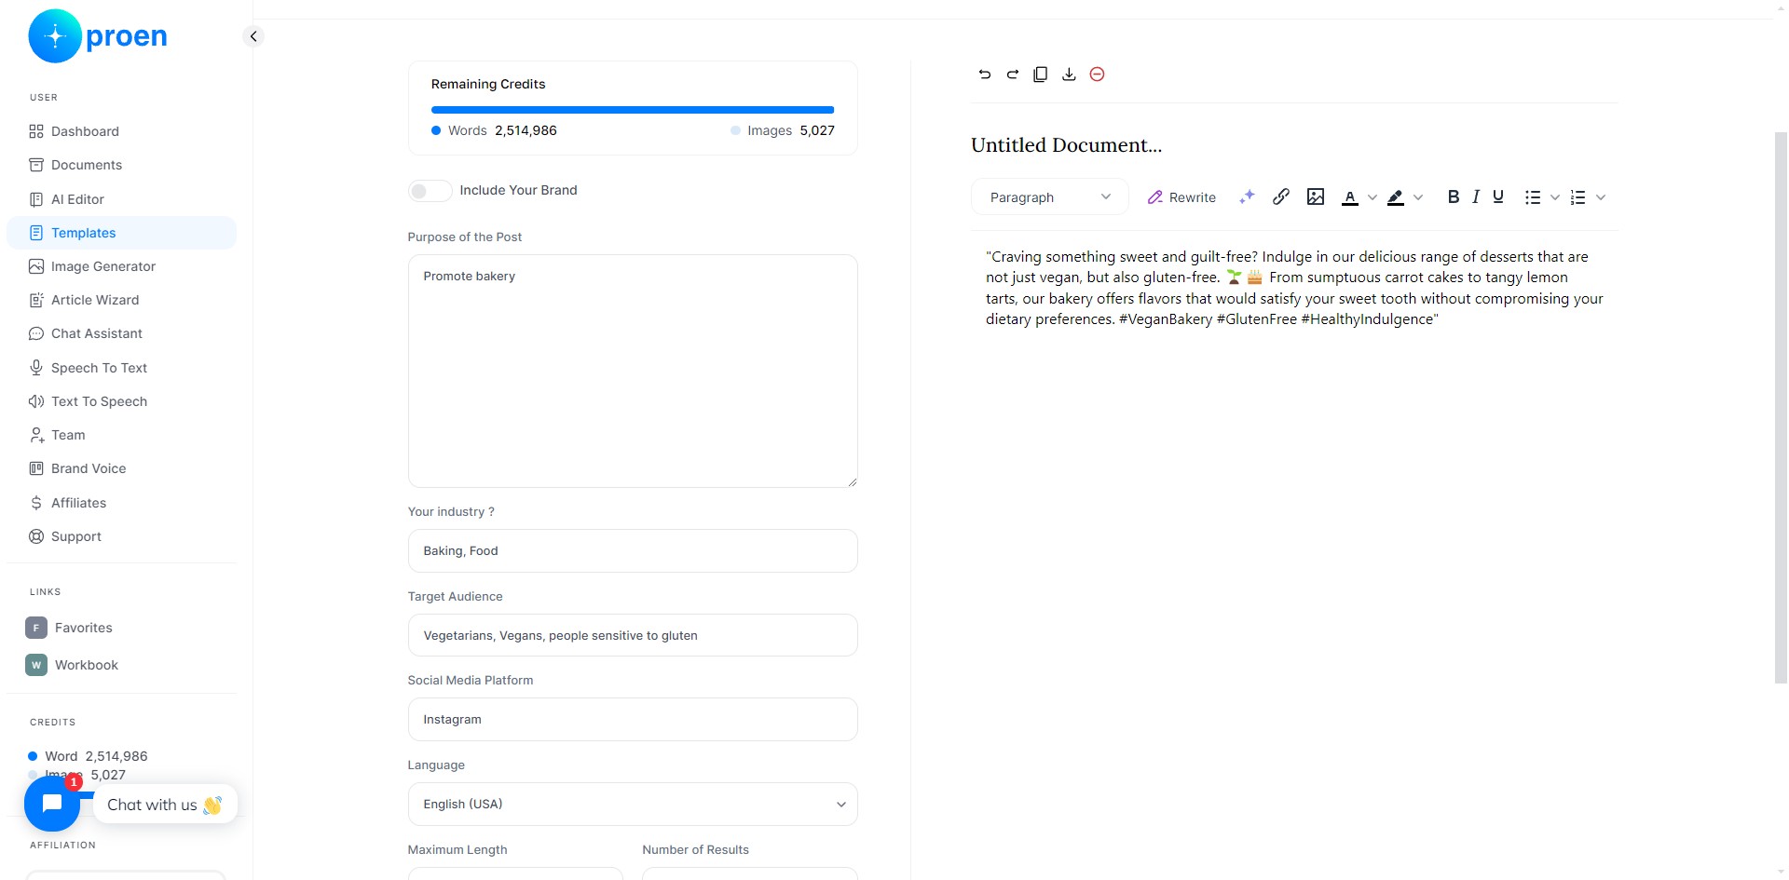Open Article Wizard
This screenshot has width=1789, height=880.
coord(121,300)
